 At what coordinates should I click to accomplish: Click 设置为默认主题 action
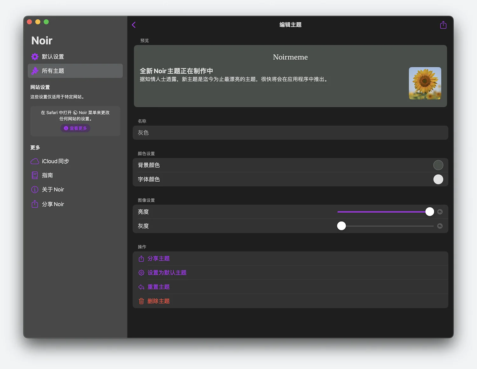290,273
